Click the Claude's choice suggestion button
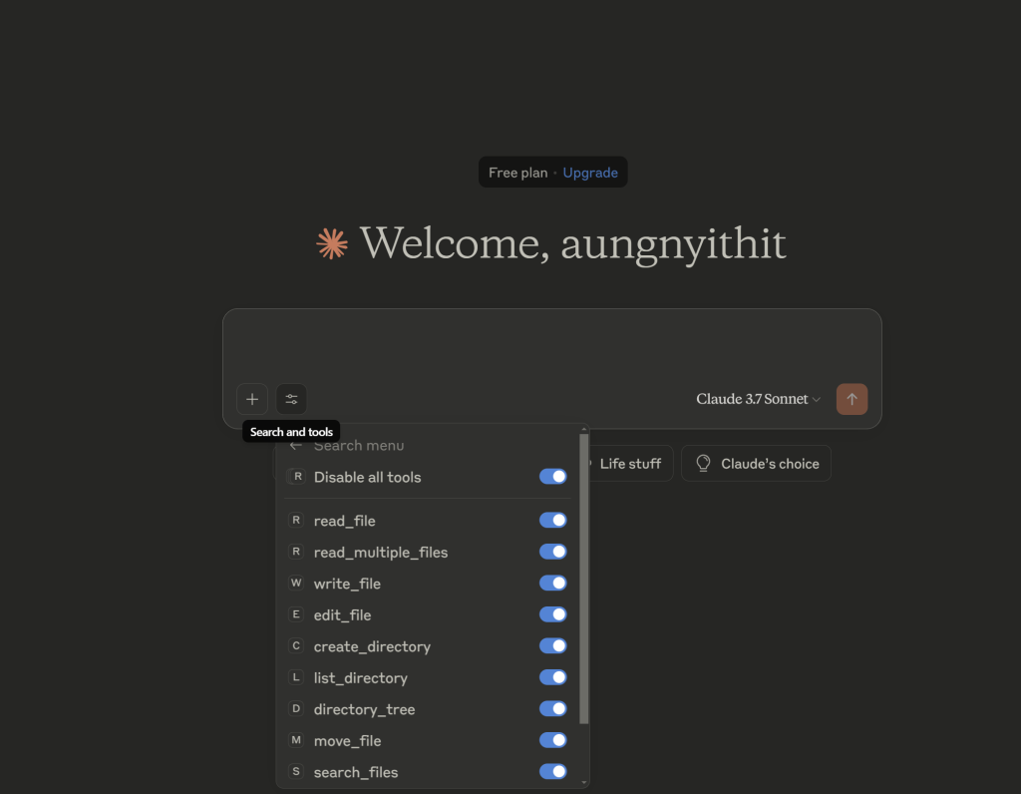Image resolution: width=1021 pixels, height=794 pixels. [756, 463]
